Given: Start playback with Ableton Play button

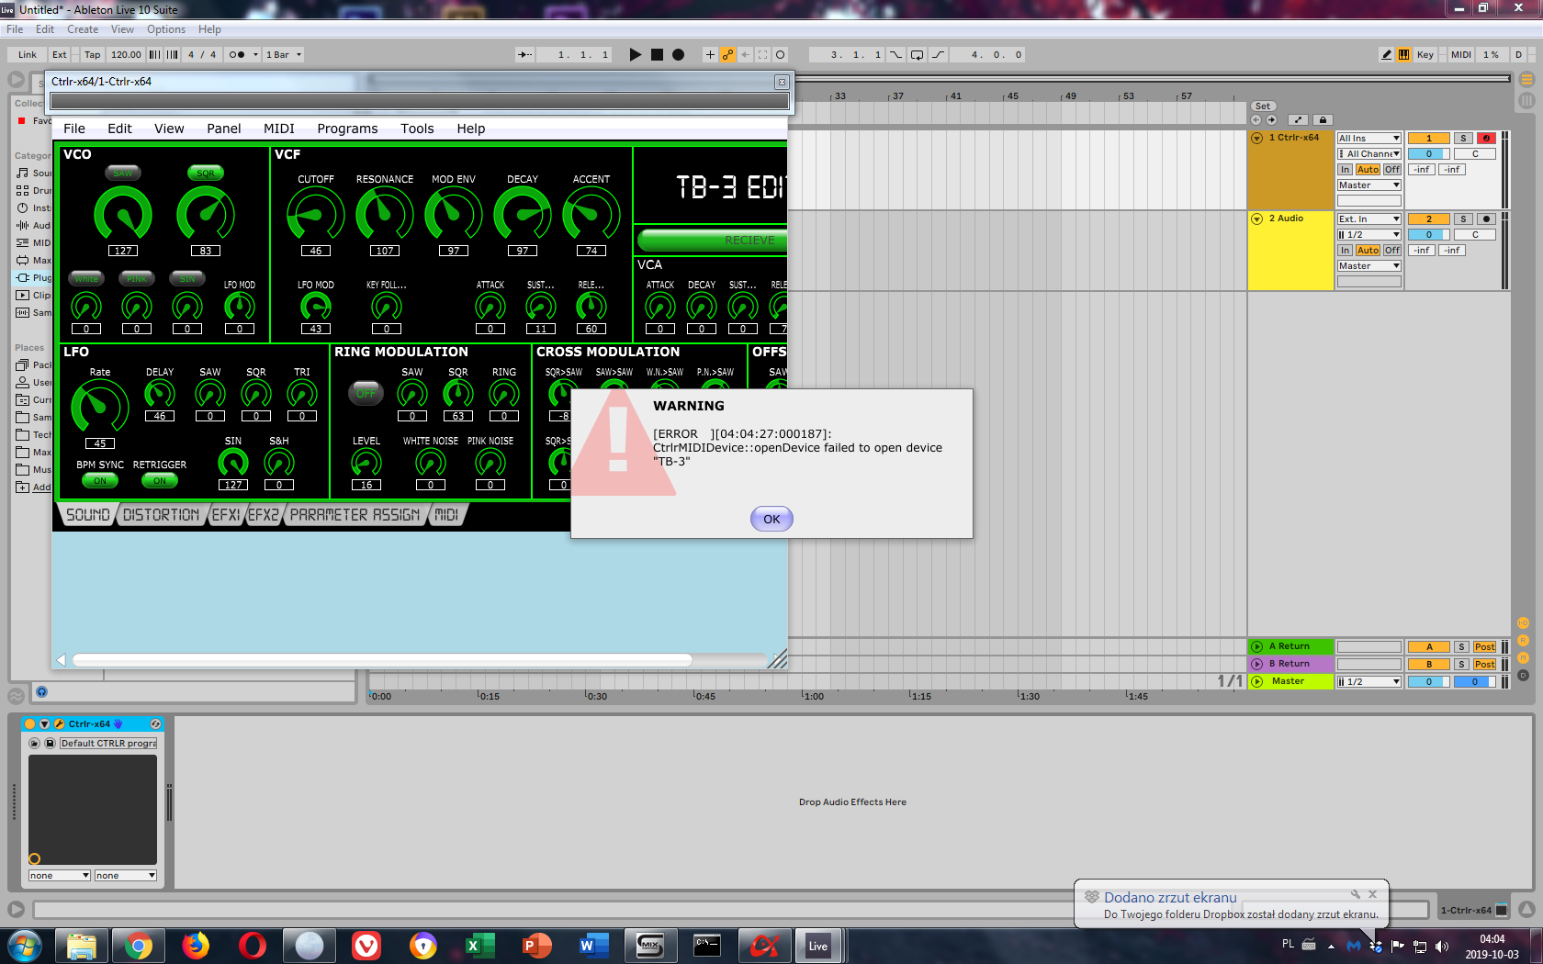Looking at the screenshot, I should (x=635, y=55).
